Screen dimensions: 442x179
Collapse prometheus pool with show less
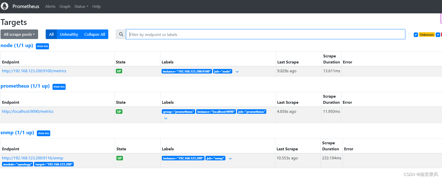pyautogui.click(x=59, y=87)
